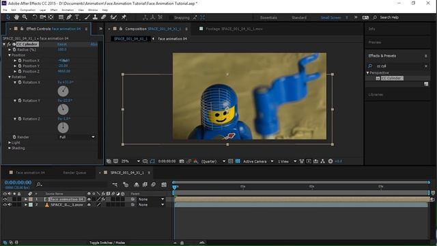Image resolution: width=437 pixels, height=246 pixels.
Task: Collapse the CC Cylinder effect
Action: point(4,44)
